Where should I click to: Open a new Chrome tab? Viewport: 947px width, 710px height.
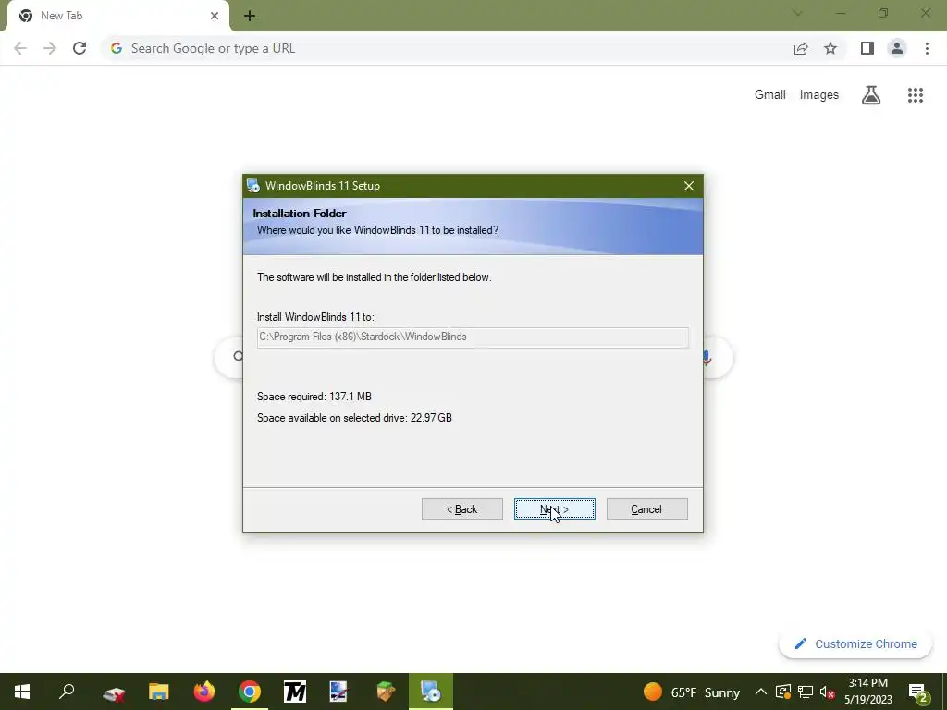250,16
